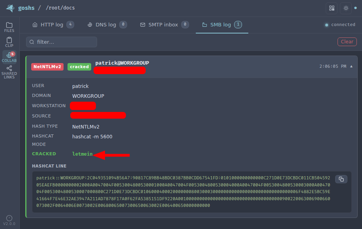The image size is (362, 229).
Task: Open the COLLAB panel with 5 notifications
Action: [x=9, y=57]
